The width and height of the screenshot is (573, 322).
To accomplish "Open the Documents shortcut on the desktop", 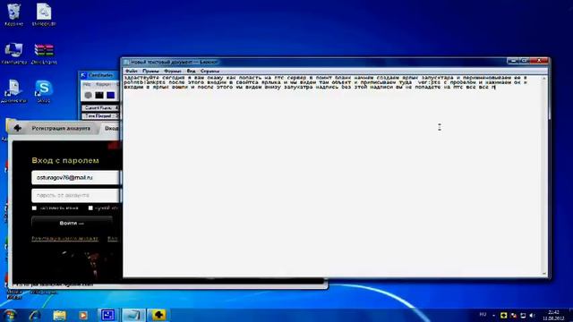I will tap(13, 91).
